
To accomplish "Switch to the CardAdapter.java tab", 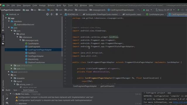I will pos(156,14).
